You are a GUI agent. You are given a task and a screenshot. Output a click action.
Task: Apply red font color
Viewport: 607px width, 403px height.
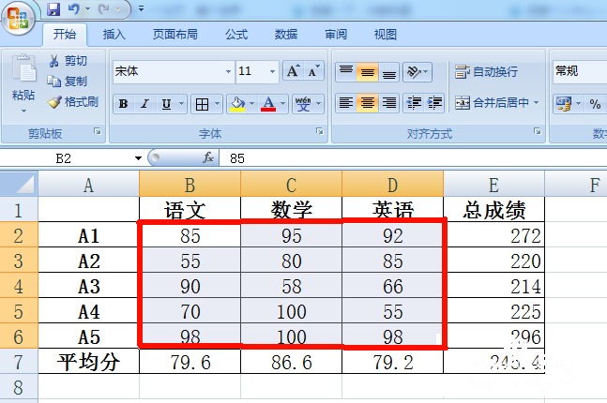268,104
